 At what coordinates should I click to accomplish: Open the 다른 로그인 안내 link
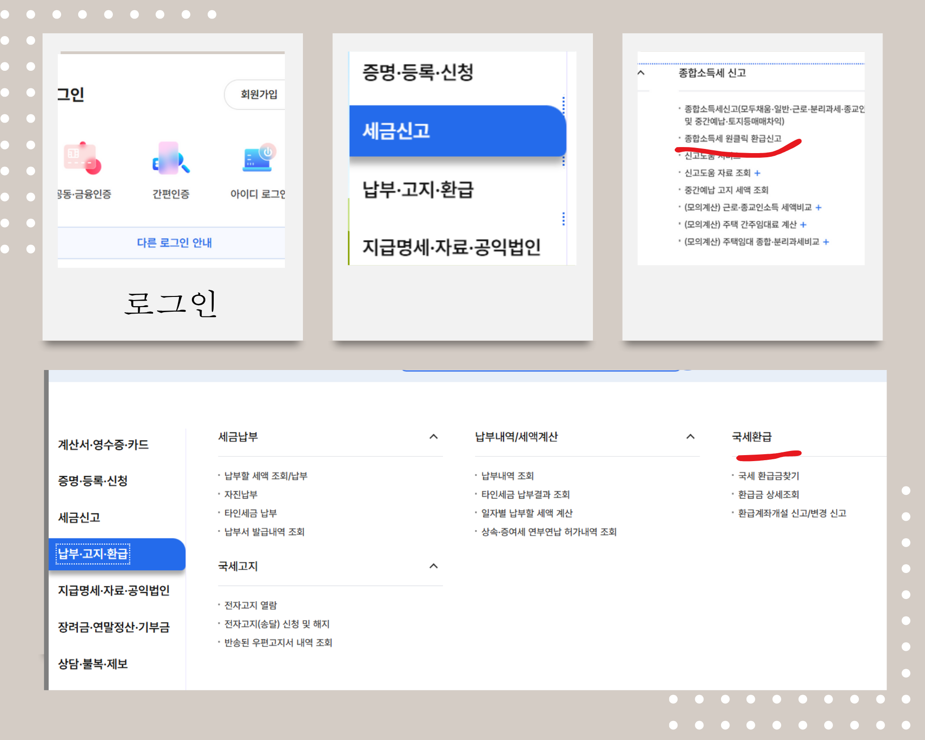coord(174,243)
